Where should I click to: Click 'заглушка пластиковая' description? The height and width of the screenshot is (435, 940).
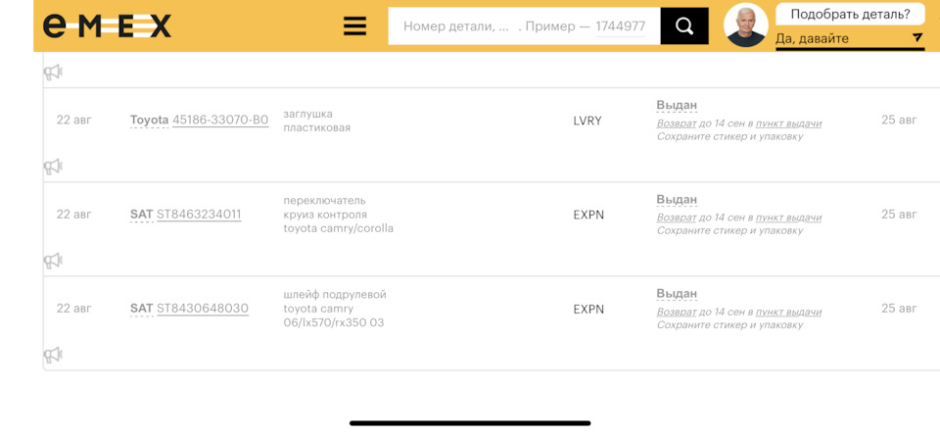click(x=316, y=121)
